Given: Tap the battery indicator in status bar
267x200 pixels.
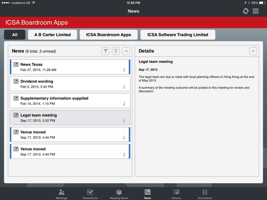Looking at the screenshot, I should coord(262,3).
